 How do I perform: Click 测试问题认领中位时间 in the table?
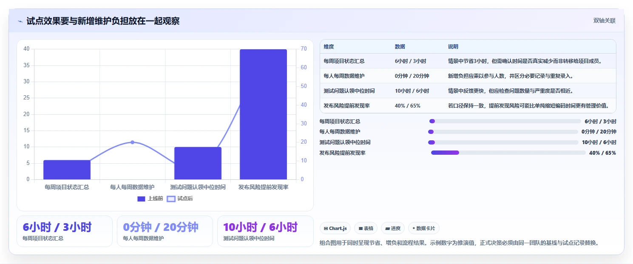[x=349, y=91]
